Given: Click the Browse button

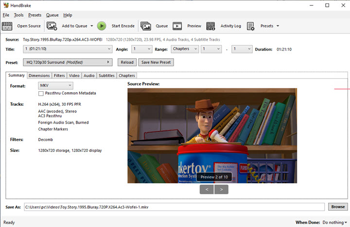Looking at the screenshot, I should pyautogui.click(x=338, y=207).
